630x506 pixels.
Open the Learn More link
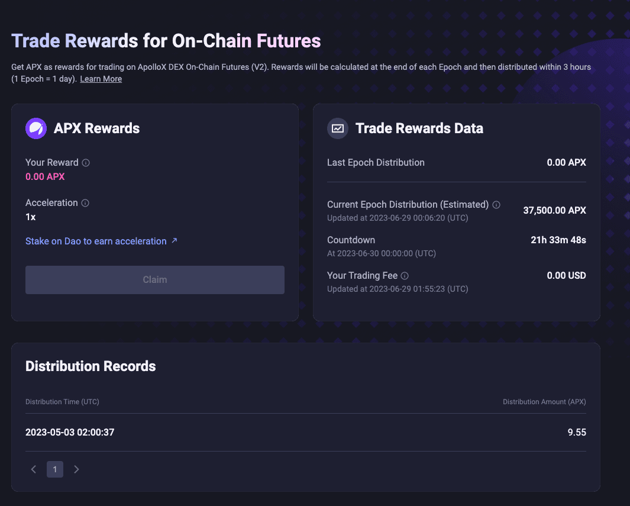pyautogui.click(x=101, y=79)
